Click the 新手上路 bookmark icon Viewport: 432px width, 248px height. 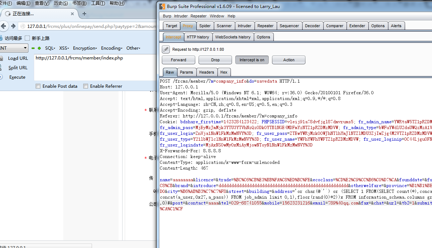point(27,38)
